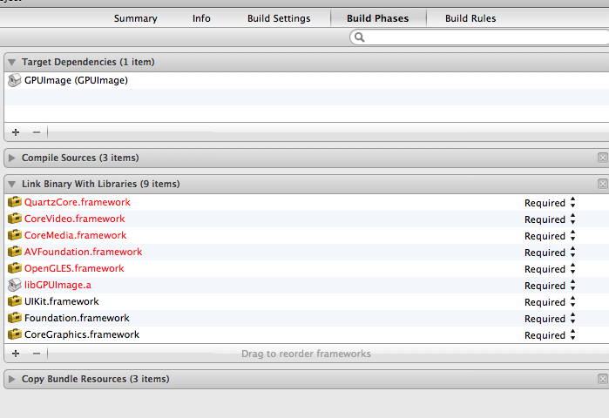Collapse Link Binary With Libraries section

tap(12, 184)
